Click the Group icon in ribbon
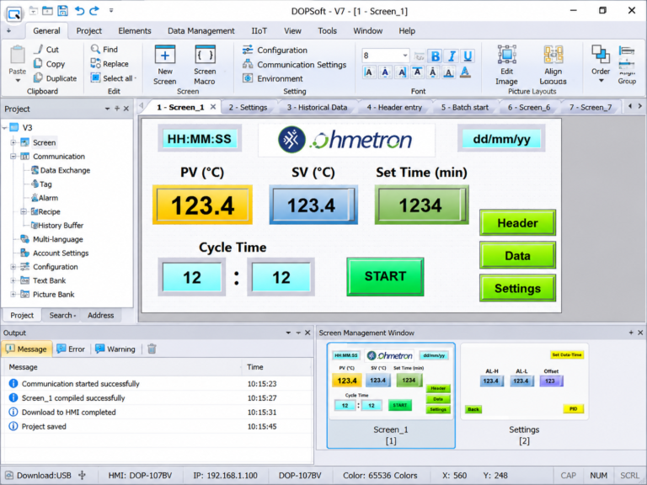The width and height of the screenshot is (647, 485). (x=627, y=65)
